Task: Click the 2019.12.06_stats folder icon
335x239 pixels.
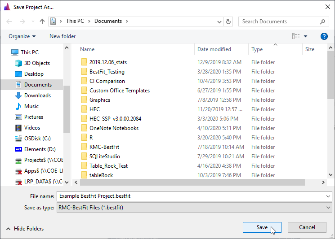Action: (84, 62)
